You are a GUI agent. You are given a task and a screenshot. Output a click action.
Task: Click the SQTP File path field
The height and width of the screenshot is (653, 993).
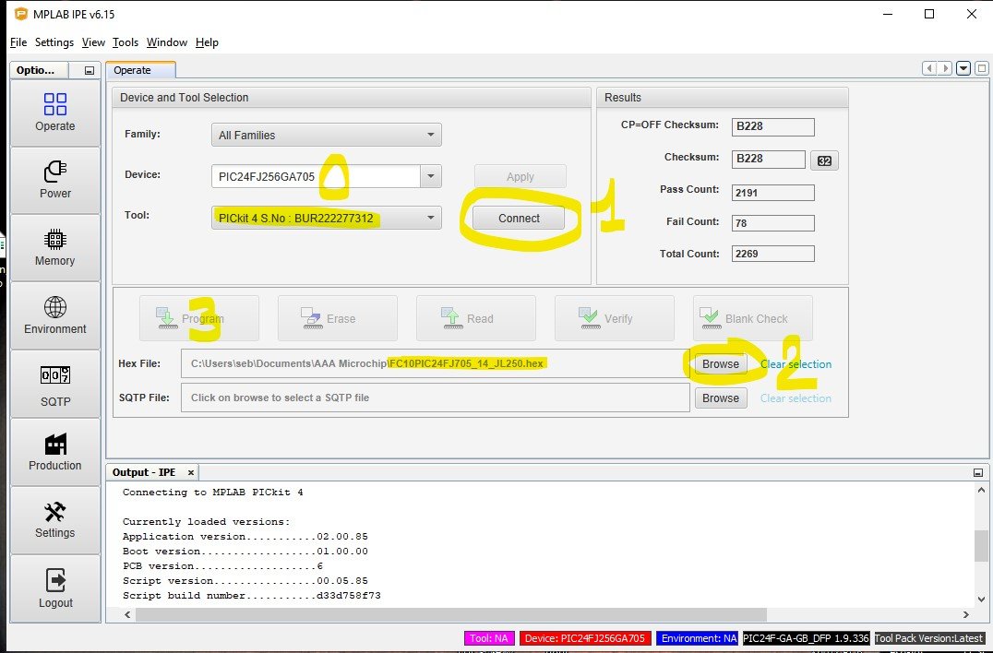click(x=435, y=398)
